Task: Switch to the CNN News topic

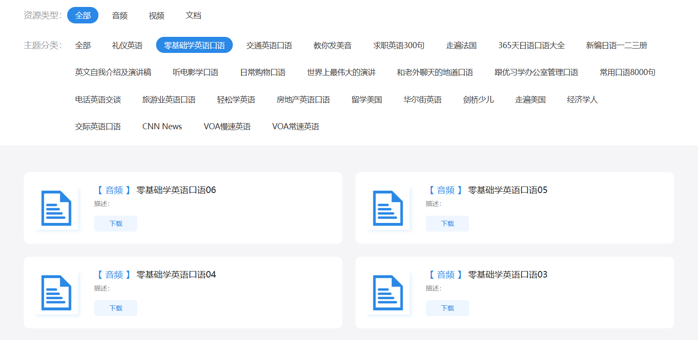Action: click(162, 127)
